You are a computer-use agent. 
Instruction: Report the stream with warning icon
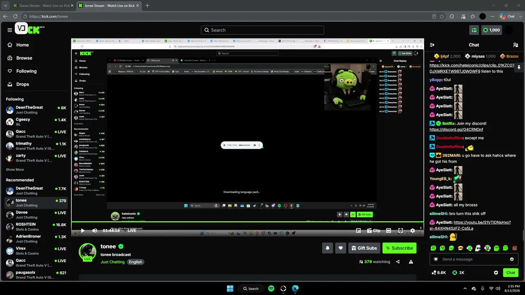click(x=411, y=262)
